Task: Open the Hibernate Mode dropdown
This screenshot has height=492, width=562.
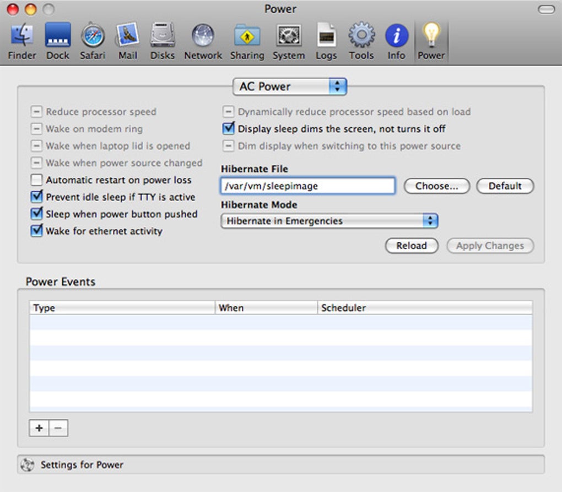Action: coord(329,220)
